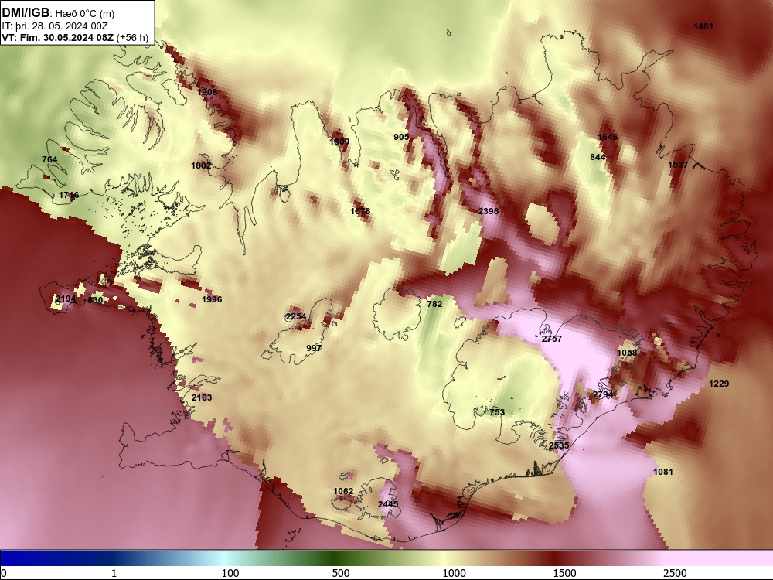Screen dimensions: 773x580
Task: Click the 2254 value label
Action: [296, 316]
